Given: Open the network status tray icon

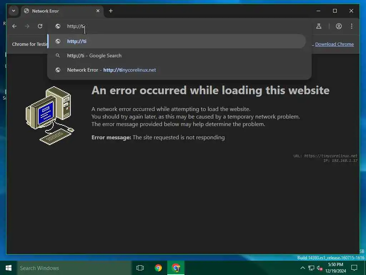Looking at the screenshot, I should 311,268.
